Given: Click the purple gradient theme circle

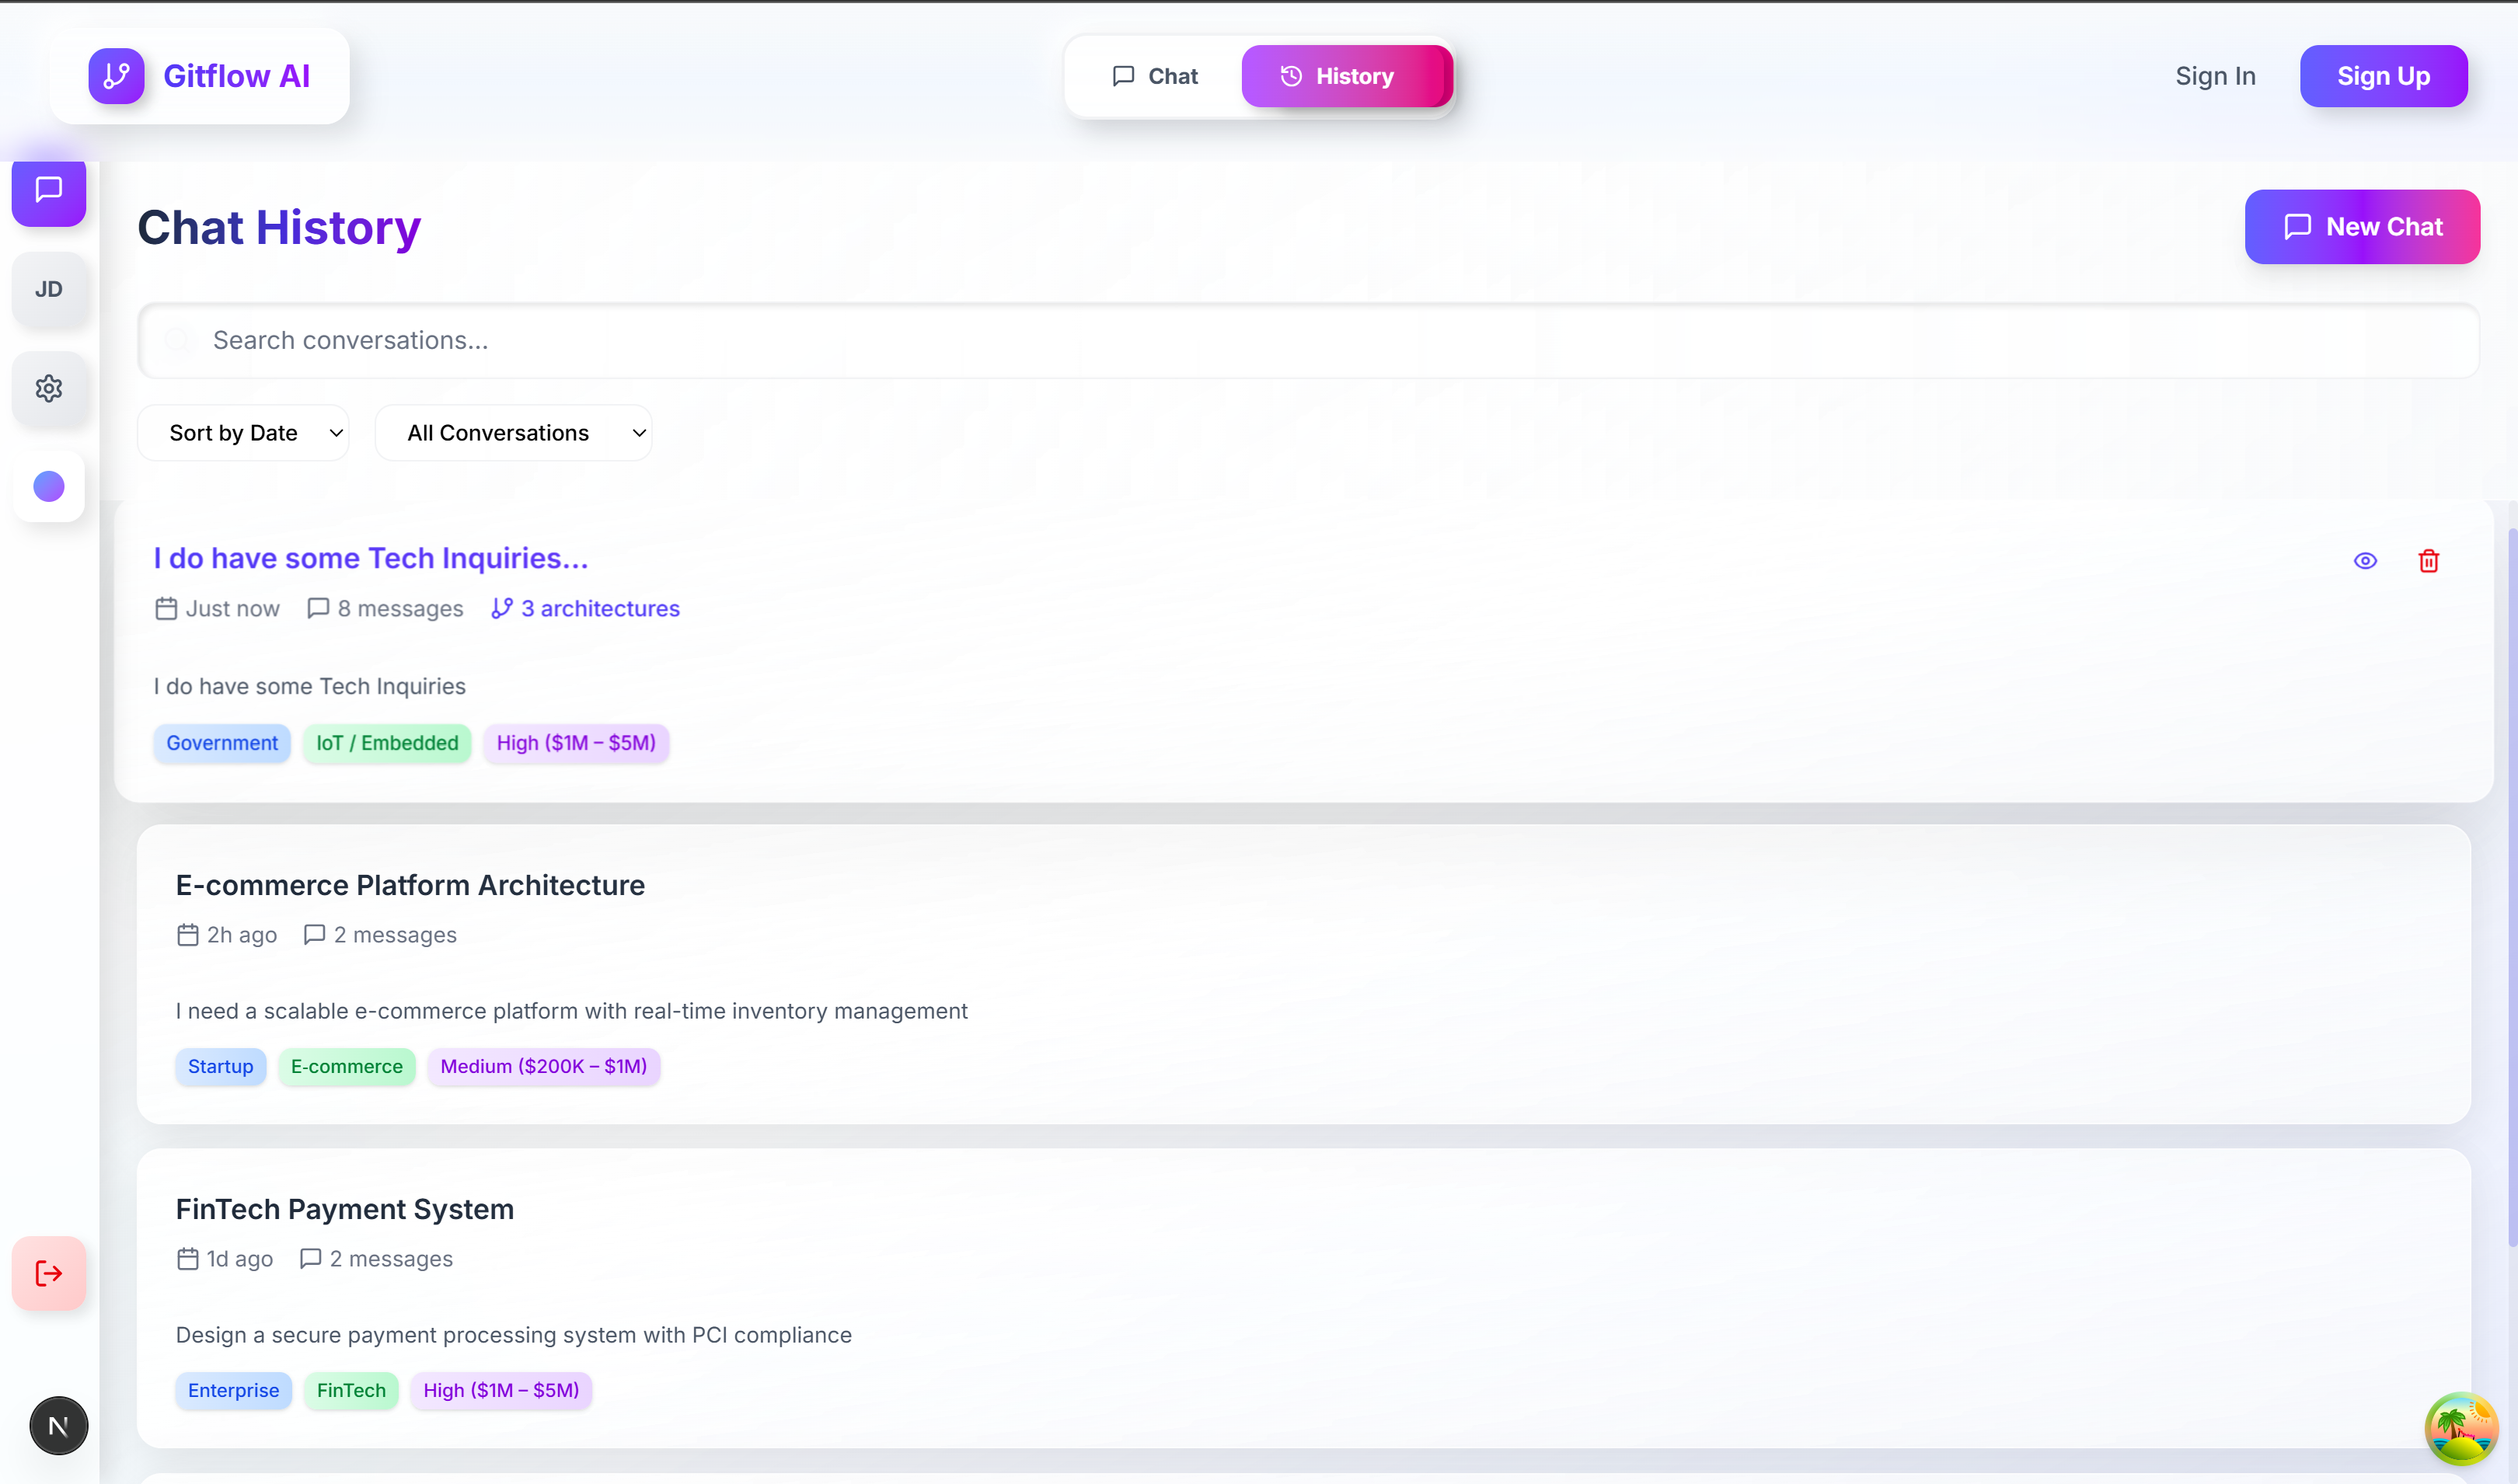Looking at the screenshot, I should [48, 487].
